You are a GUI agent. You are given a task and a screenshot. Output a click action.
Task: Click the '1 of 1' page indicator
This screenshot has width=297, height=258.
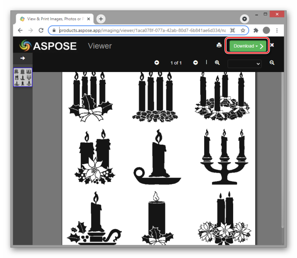pyautogui.click(x=176, y=63)
